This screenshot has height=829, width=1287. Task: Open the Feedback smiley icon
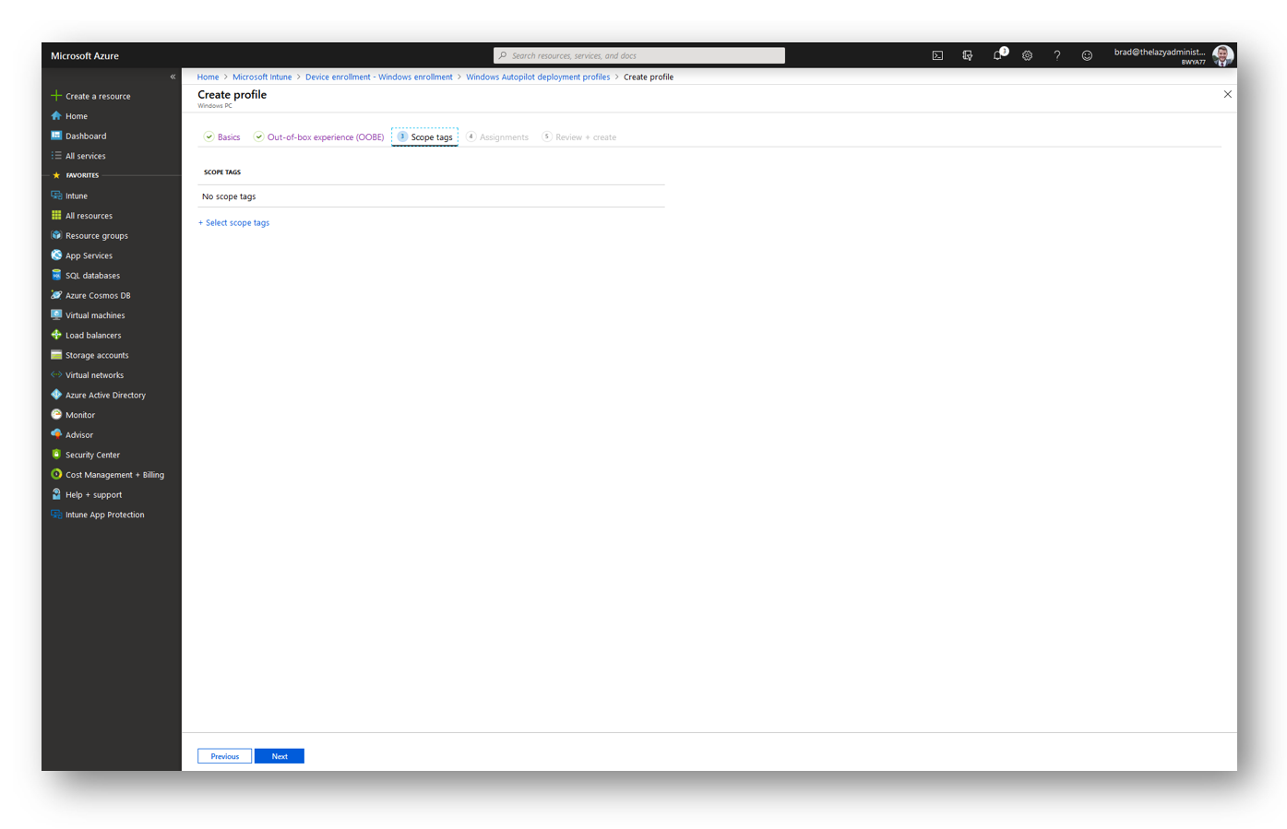coord(1087,55)
